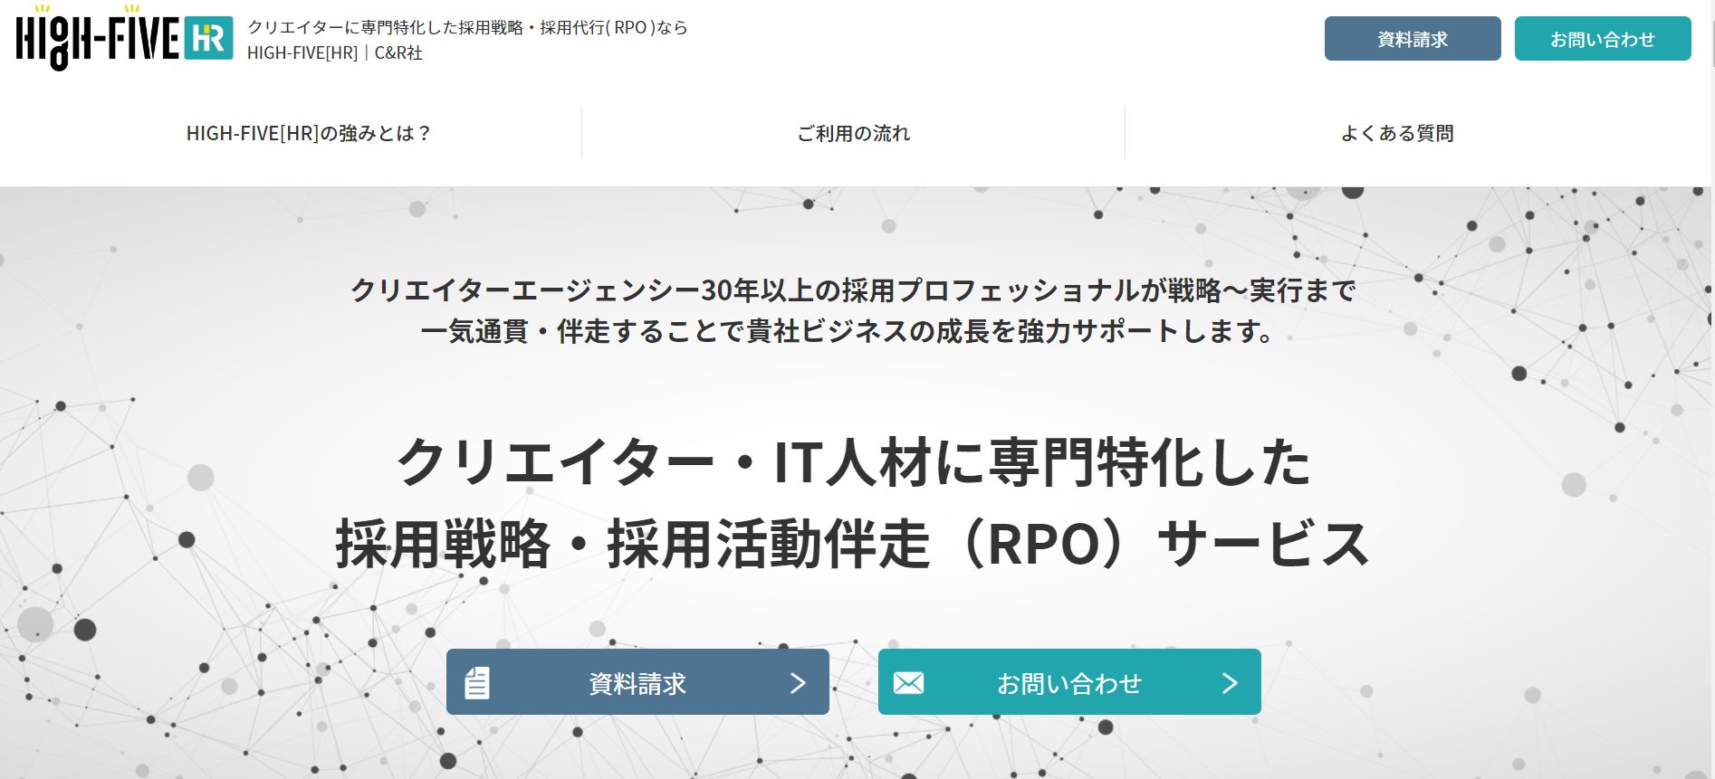1715x779 pixels.
Task: Click the chevron arrow on hero 資料請求 button
Action: (x=798, y=683)
